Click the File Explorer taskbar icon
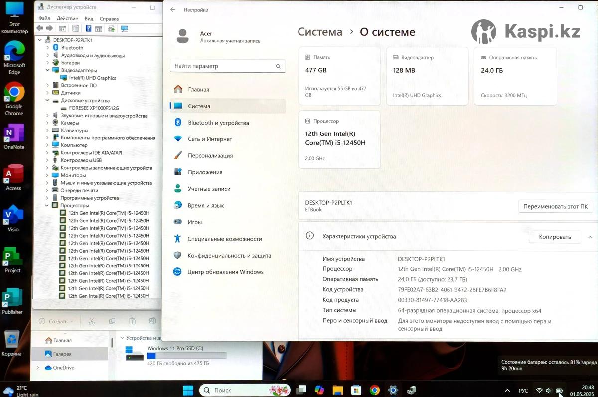 coord(337,390)
